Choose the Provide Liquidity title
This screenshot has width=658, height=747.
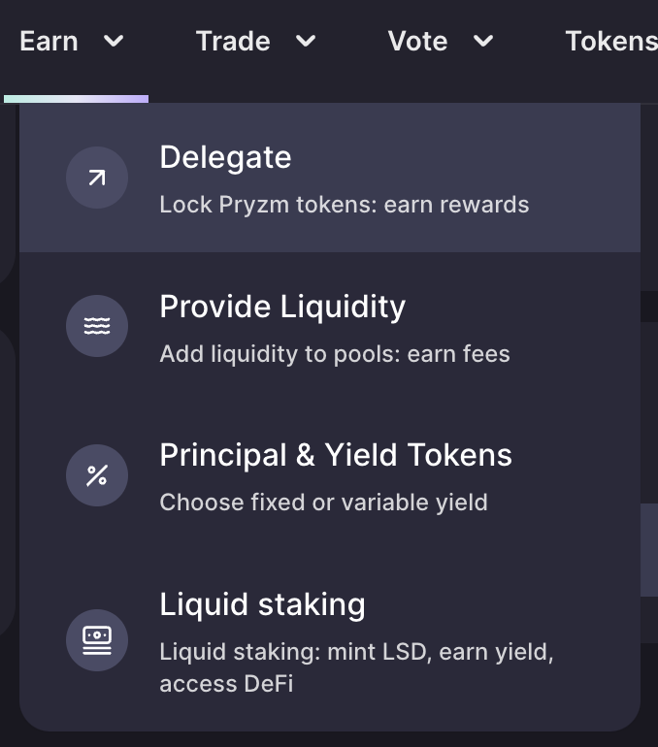[x=282, y=307]
